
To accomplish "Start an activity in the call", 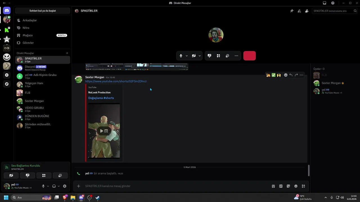I will pos(218,56).
